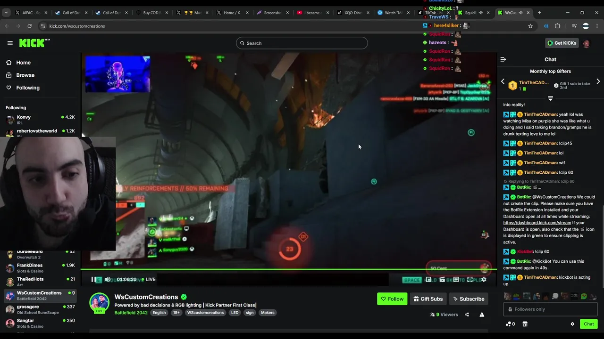Viewport: 604px width, 339px height.
Task: Reload the page
Action: (29, 26)
